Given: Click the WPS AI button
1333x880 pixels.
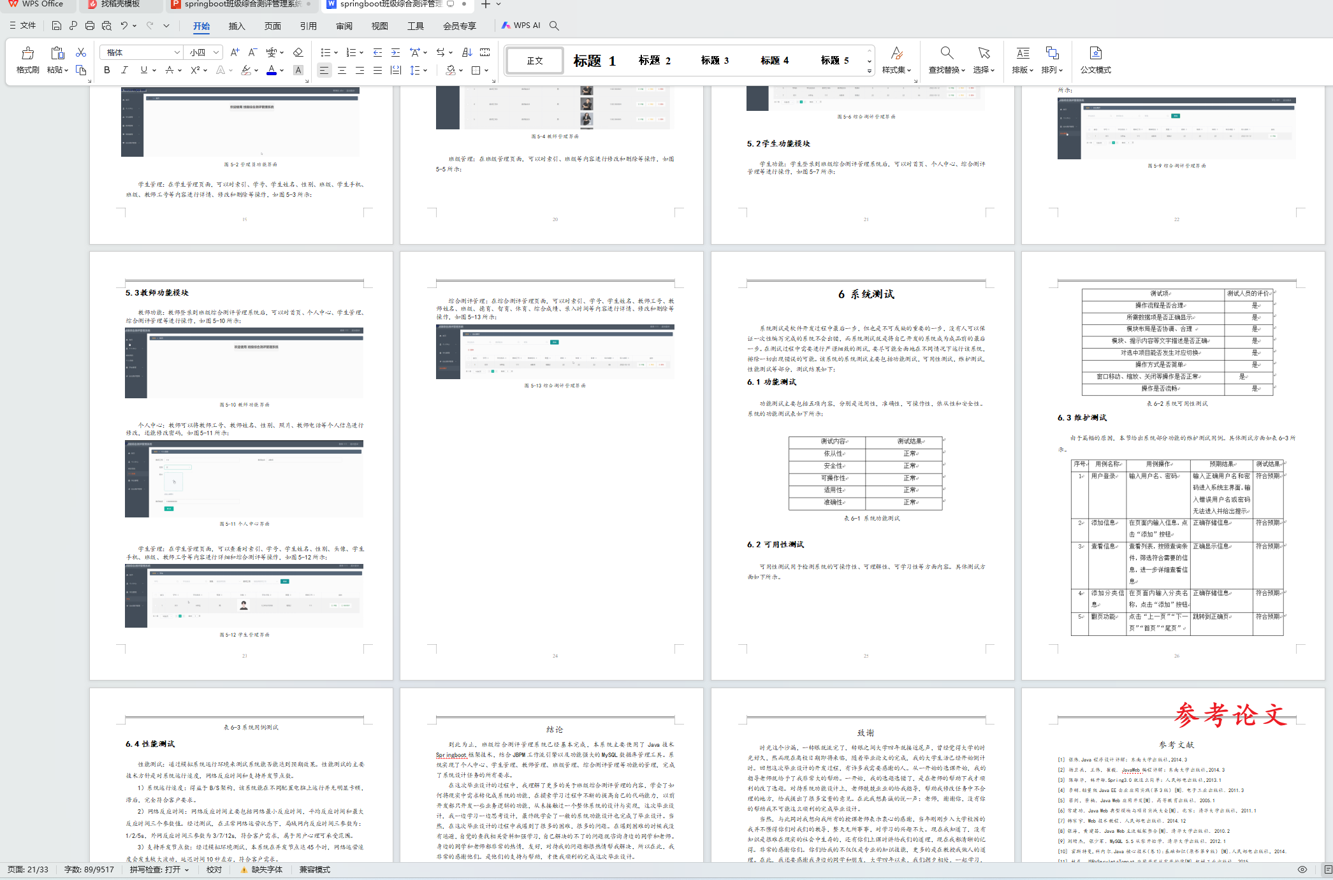Looking at the screenshot, I should point(521,25).
